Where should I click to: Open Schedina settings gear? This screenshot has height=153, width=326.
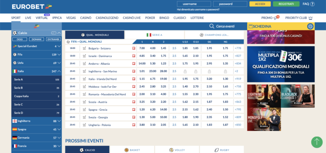pyautogui.click(x=310, y=27)
